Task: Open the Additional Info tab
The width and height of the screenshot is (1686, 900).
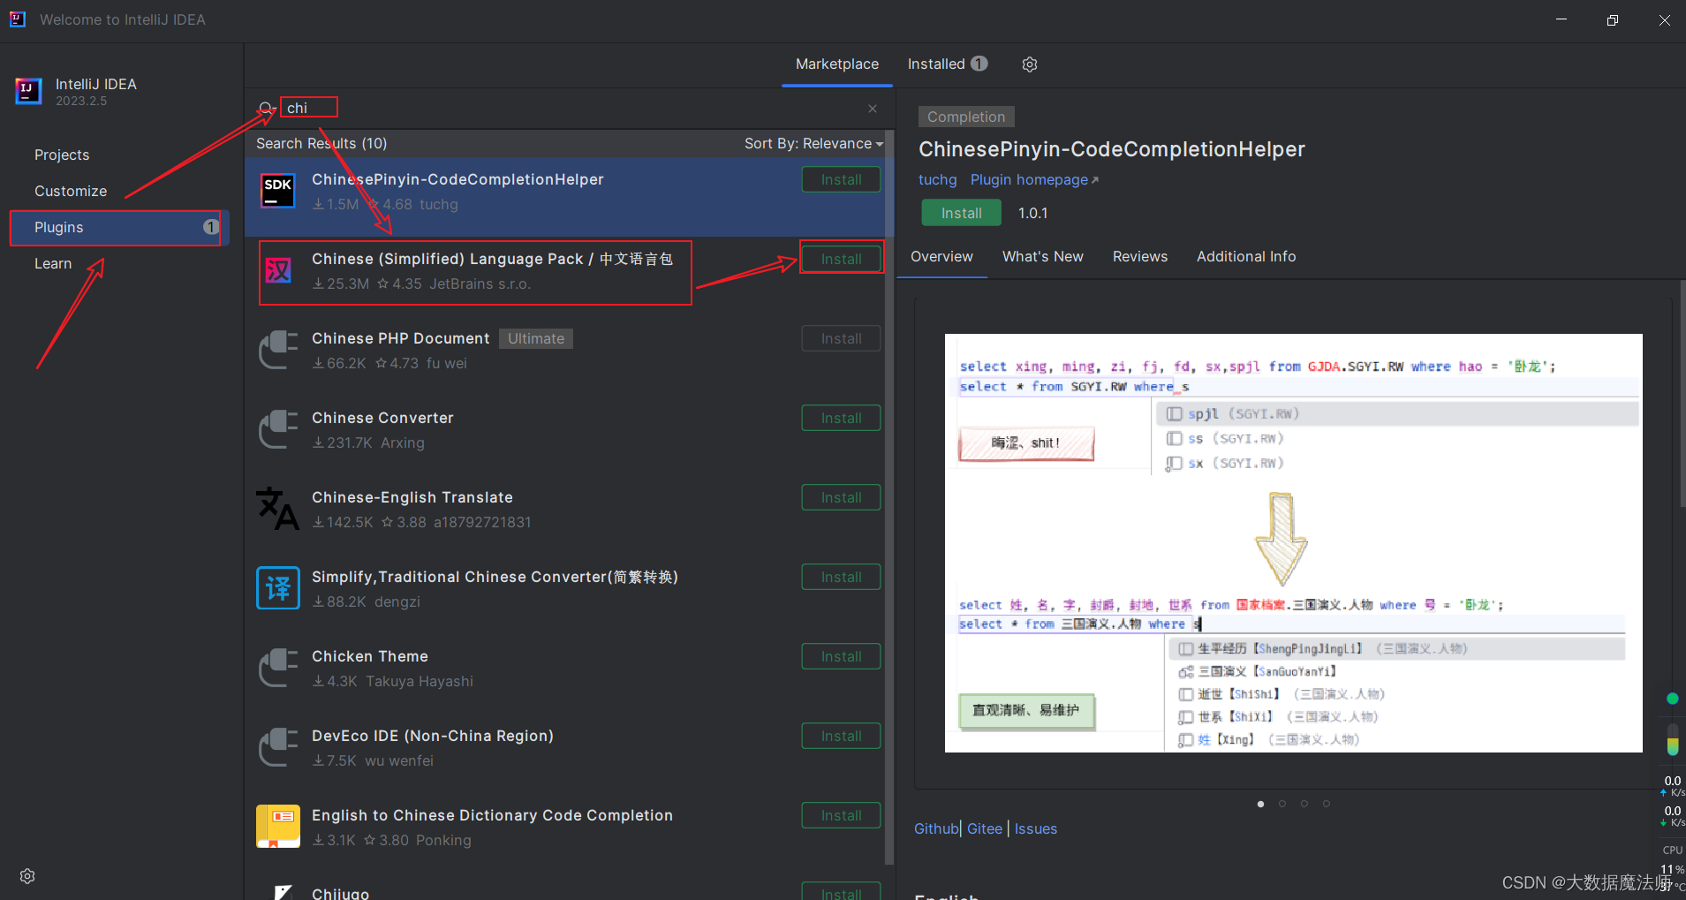Action: point(1246,257)
